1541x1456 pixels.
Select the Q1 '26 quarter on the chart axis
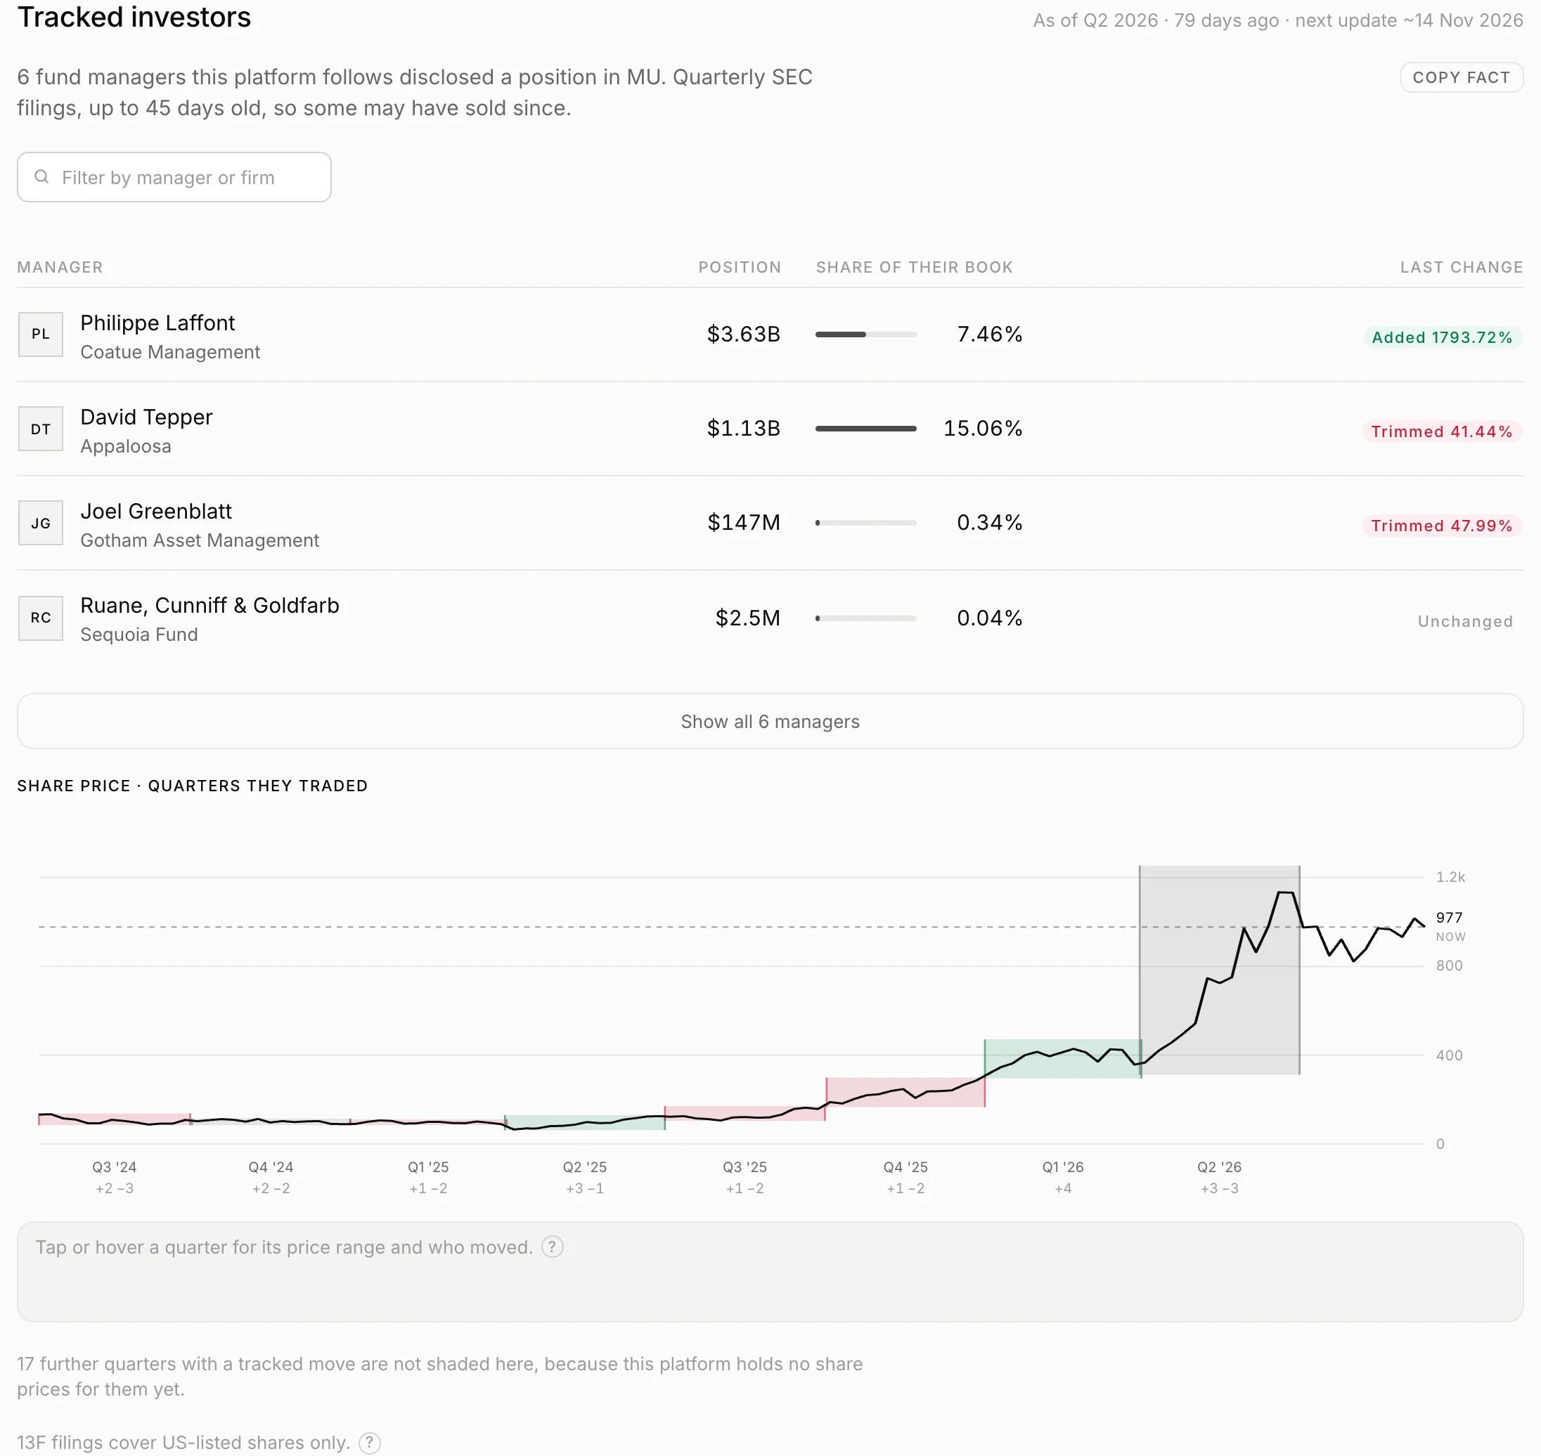1063,1167
